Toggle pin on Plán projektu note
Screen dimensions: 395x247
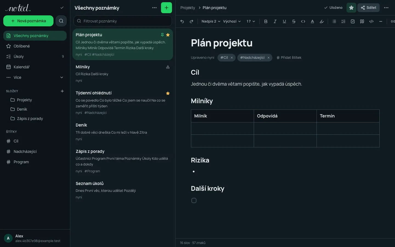pyautogui.click(x=162, y=35)
